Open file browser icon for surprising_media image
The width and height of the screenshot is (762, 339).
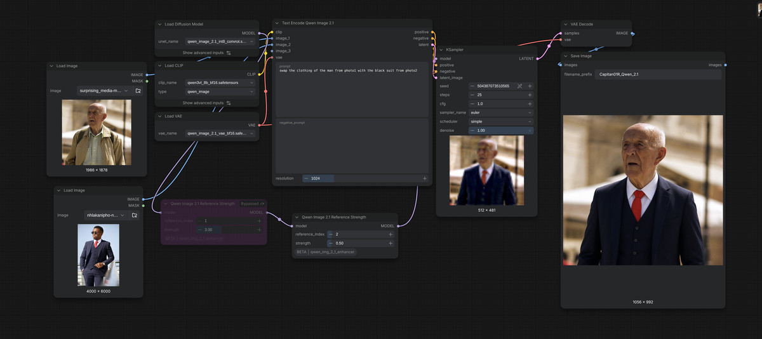pos(138,91)
